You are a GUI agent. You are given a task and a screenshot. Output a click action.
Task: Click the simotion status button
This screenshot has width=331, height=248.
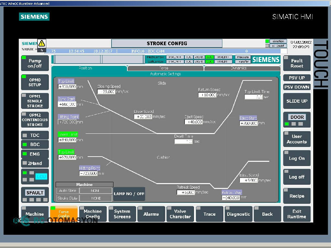[278, 41]
